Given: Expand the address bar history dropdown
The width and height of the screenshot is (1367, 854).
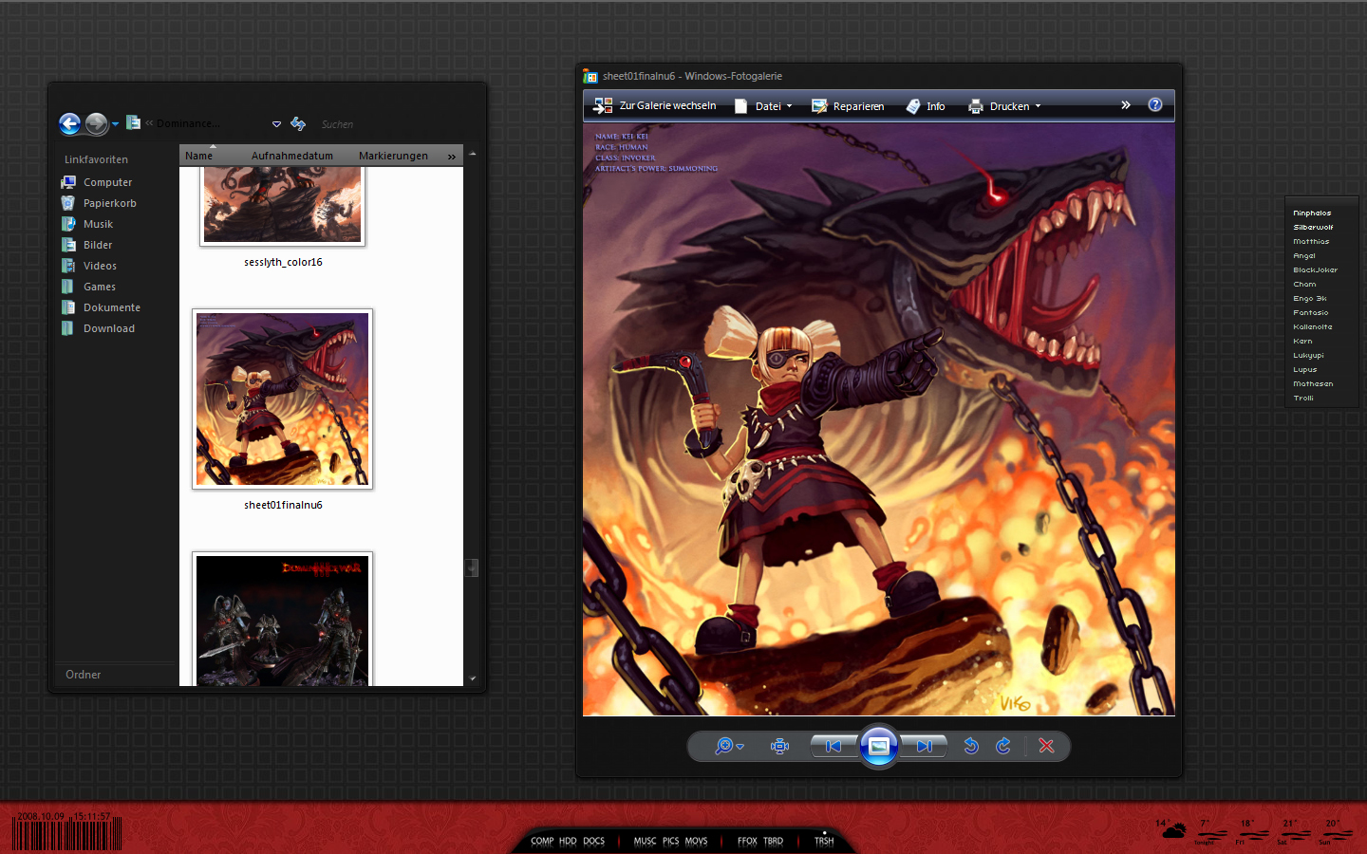Looking at the screenshot, I should click(276, 124).
